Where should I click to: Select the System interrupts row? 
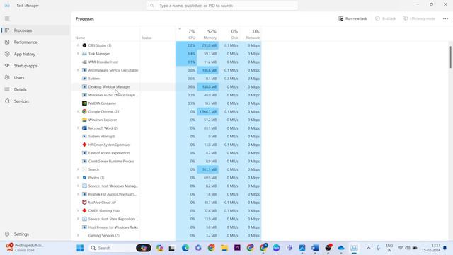tap(167, 136)
